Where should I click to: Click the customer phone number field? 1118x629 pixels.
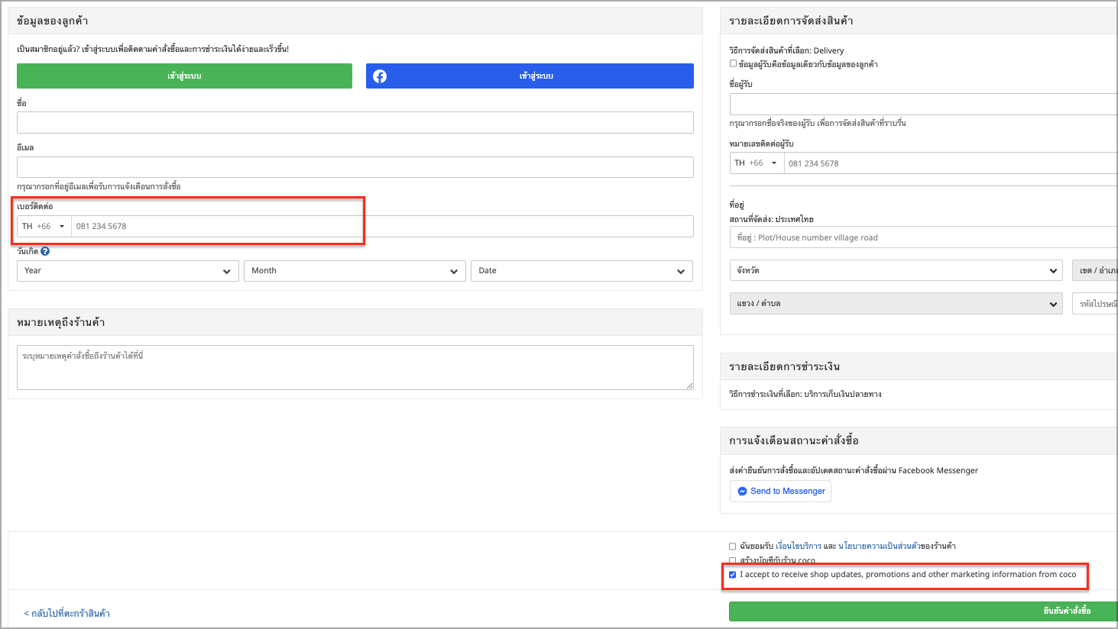[x=382, y=227]
